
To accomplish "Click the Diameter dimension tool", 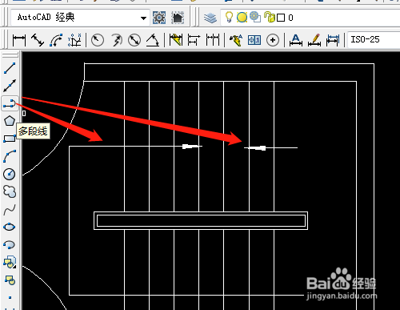I will [134, 40].
